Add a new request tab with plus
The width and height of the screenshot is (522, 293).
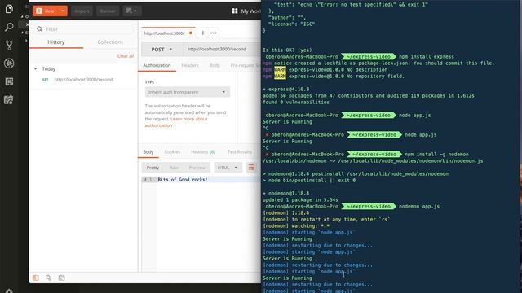(202, 33)
